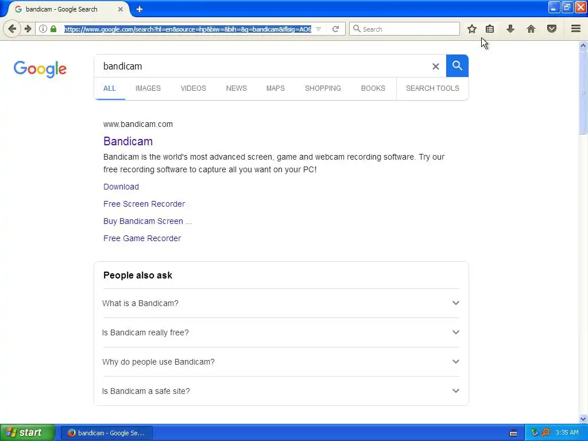Open the Windows Start button
588x441 pixels.
tap(27, 432)
